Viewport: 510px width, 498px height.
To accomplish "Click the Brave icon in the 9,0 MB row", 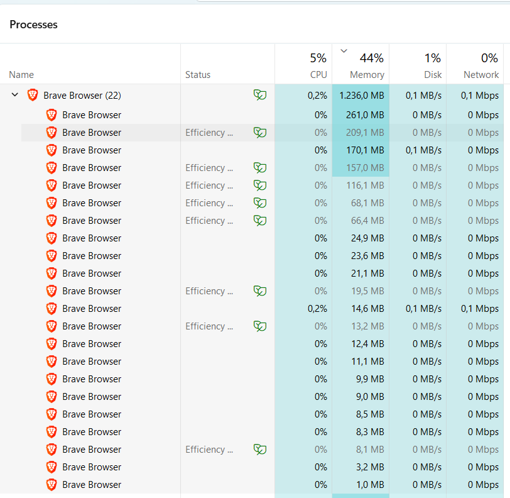I will (52, 396).
